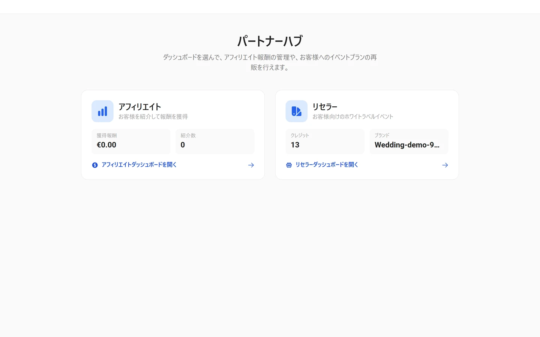This screenshot has width=540, height=337.
Task: Click the arrow in the リセラー card
Action: click(x=445, y=165)
